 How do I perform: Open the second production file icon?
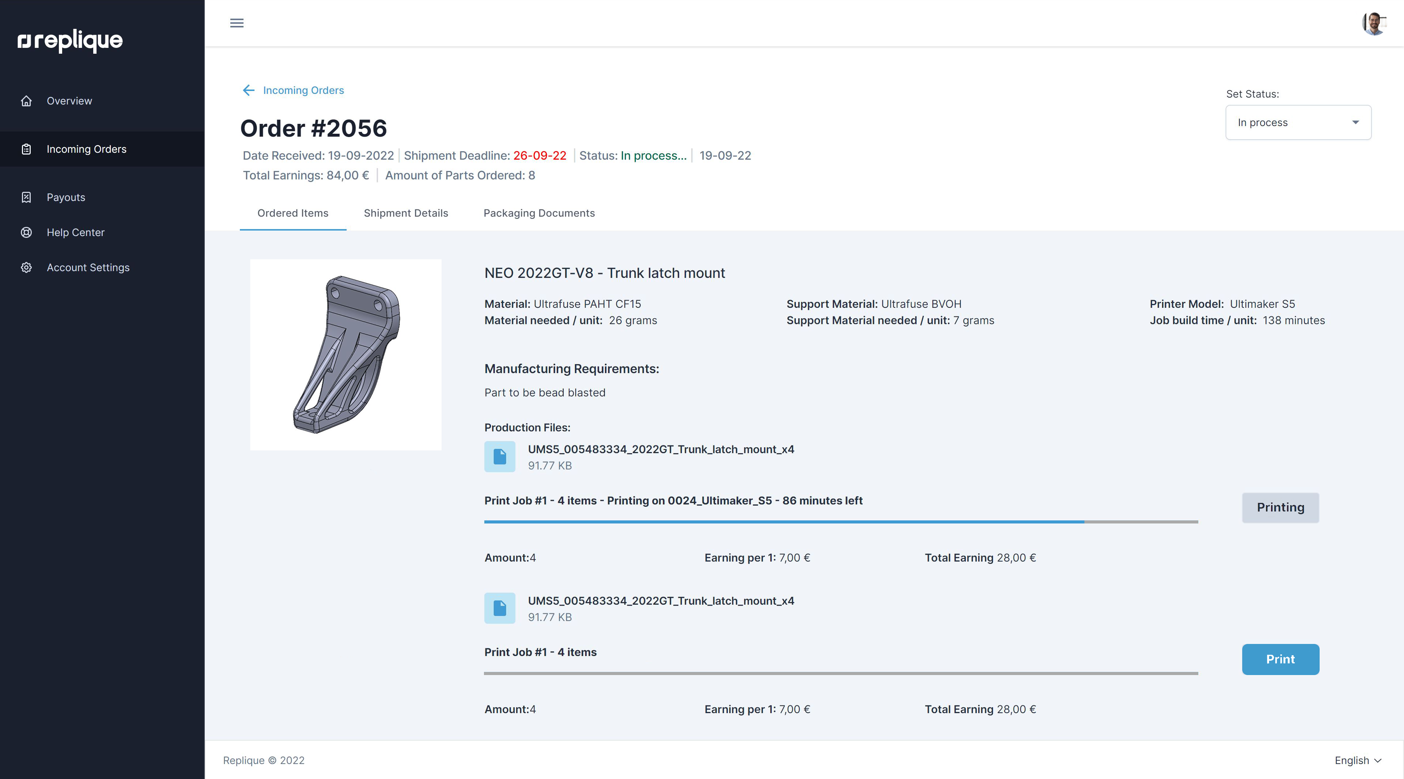499,608
